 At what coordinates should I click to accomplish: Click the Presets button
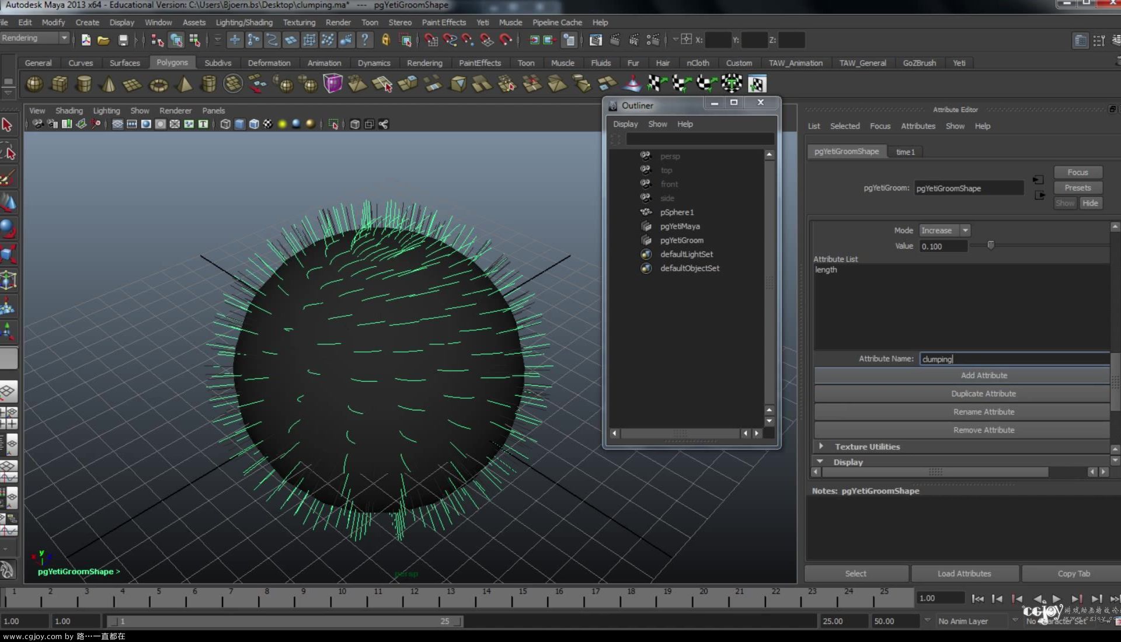tap(1078, 188)
